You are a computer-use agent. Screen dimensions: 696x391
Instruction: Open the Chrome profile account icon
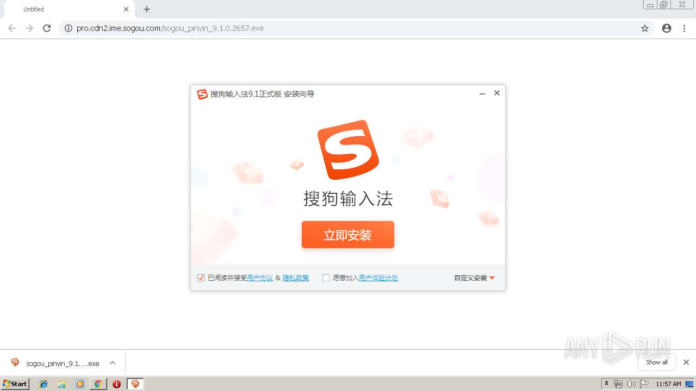pos(667,28)
